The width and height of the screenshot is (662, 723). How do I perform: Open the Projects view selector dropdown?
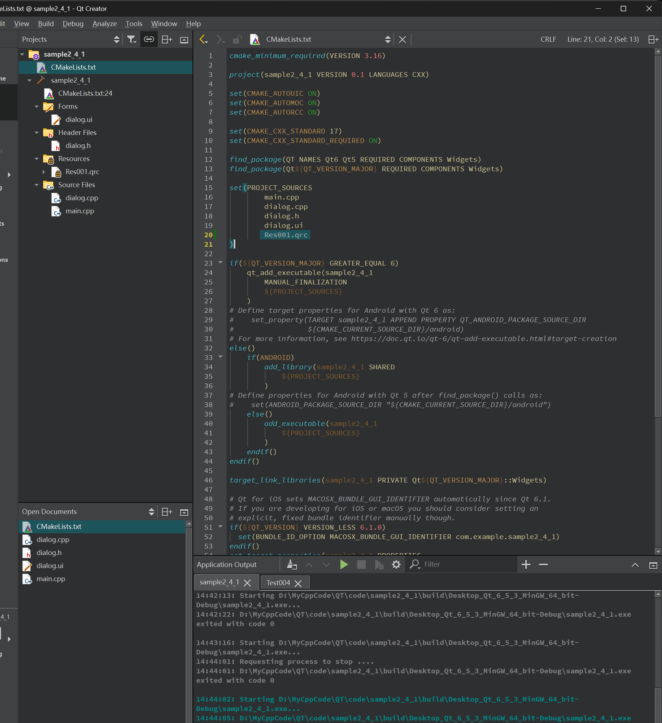pos(116,40)
